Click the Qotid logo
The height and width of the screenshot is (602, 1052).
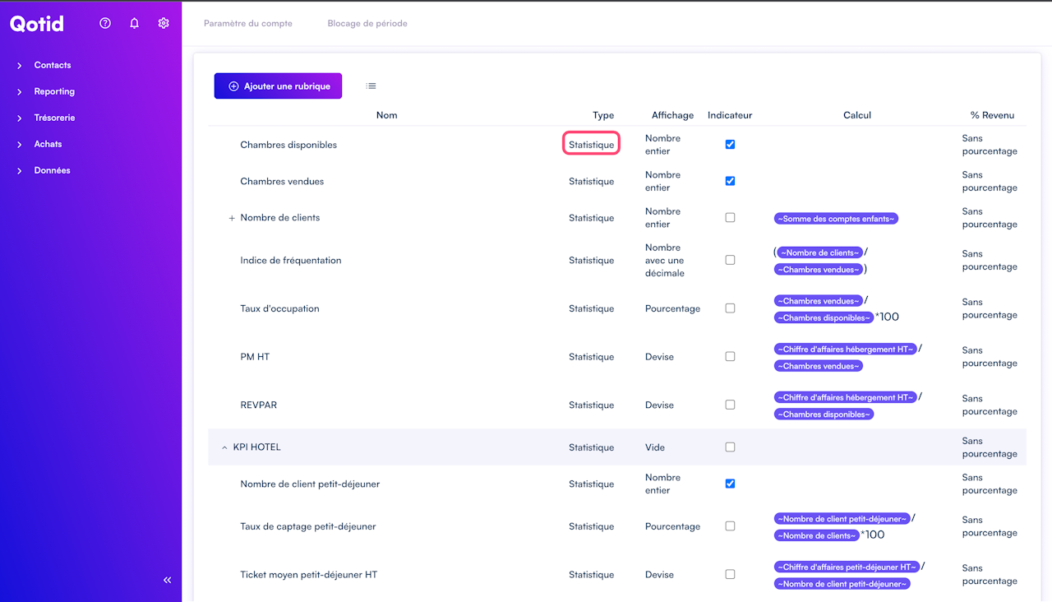37,24
